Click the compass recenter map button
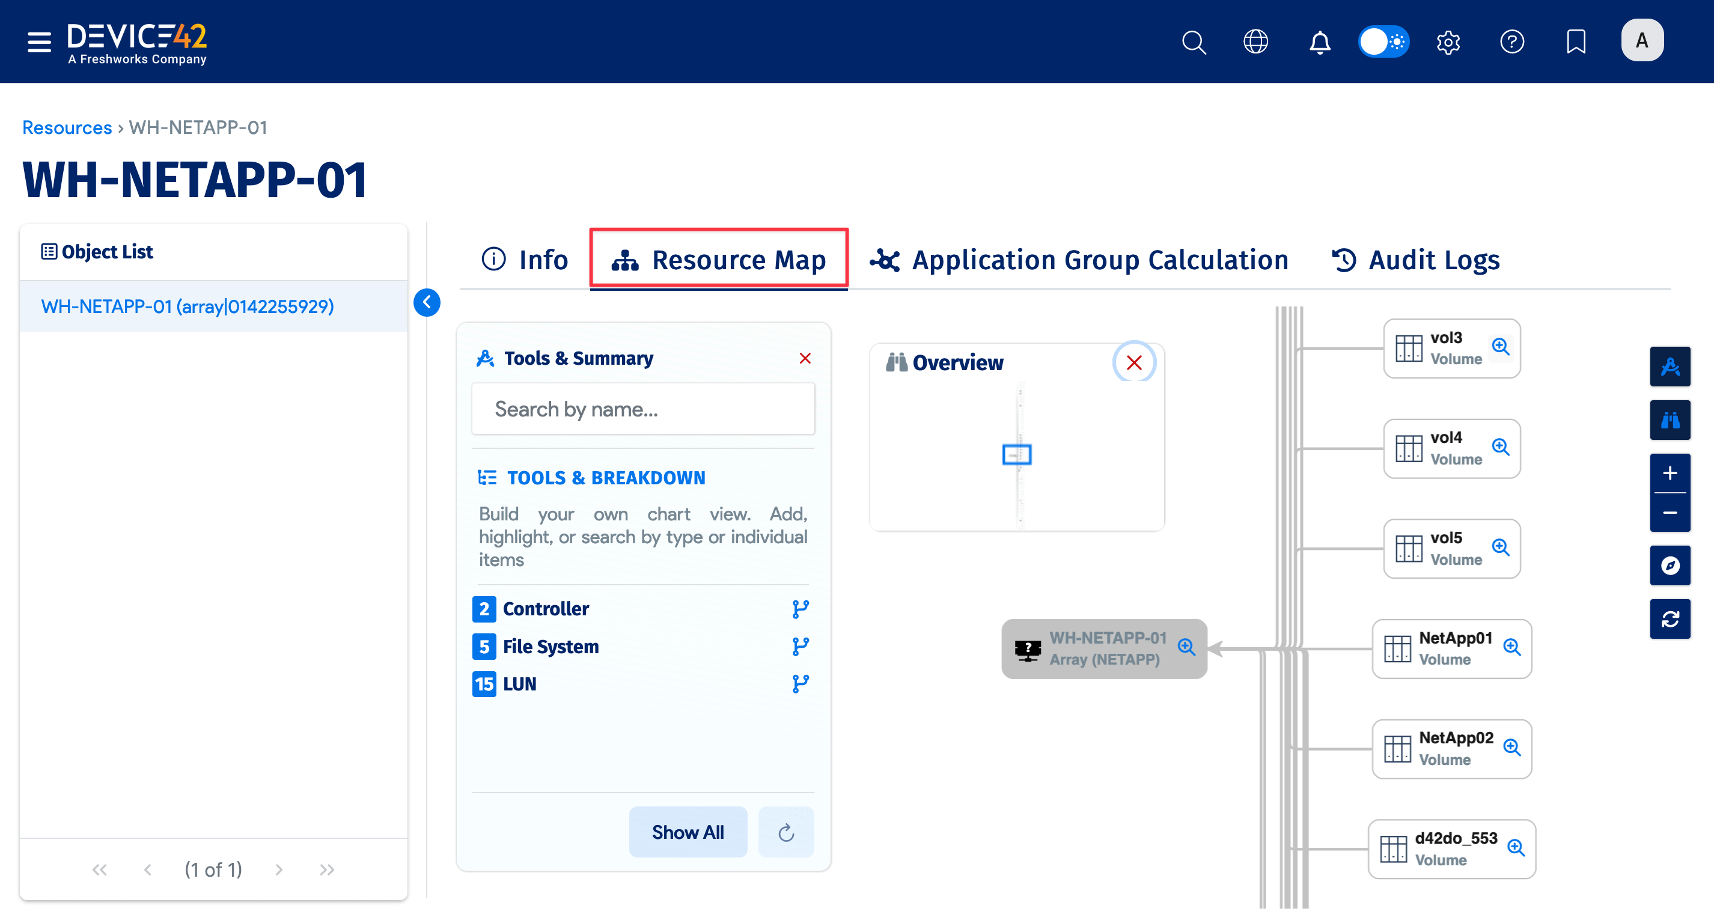The width and height of the screenshot is (1714, 923). [1670, 565]
